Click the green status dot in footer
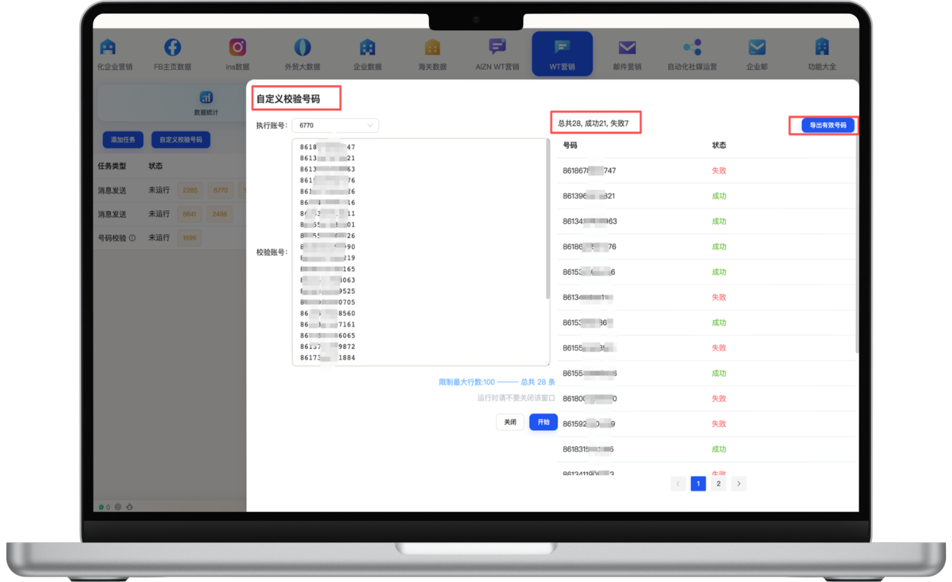 101,507
